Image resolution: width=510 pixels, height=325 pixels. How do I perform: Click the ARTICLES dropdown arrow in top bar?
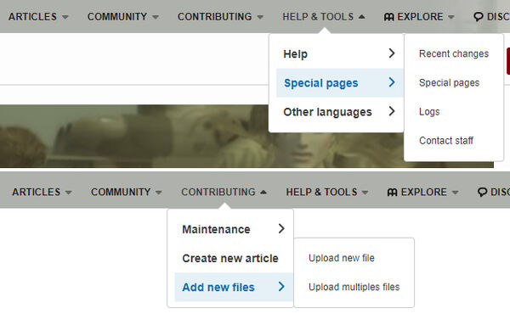pos(65,17)
